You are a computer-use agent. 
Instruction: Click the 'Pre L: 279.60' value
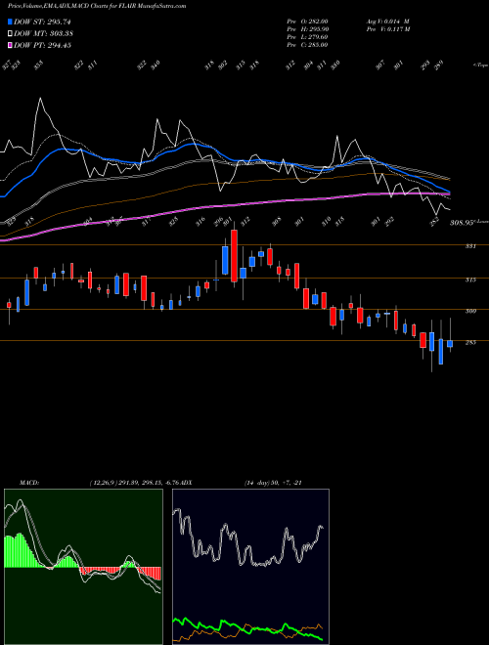307,37
